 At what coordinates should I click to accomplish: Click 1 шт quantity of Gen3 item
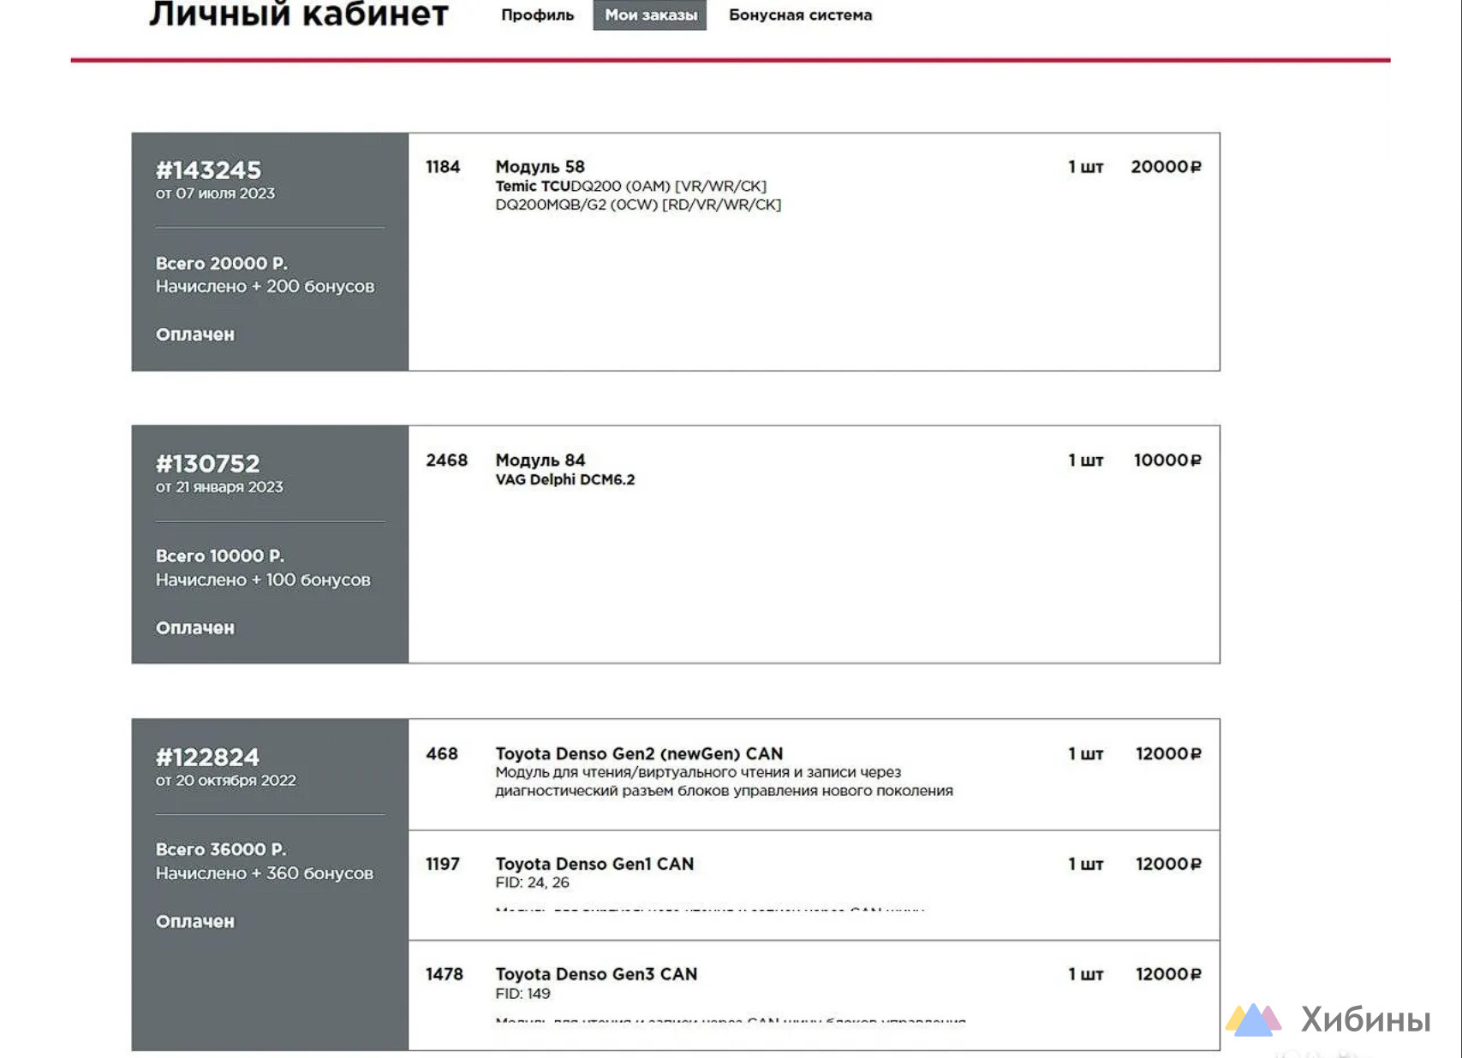[x=1085, y=975]
